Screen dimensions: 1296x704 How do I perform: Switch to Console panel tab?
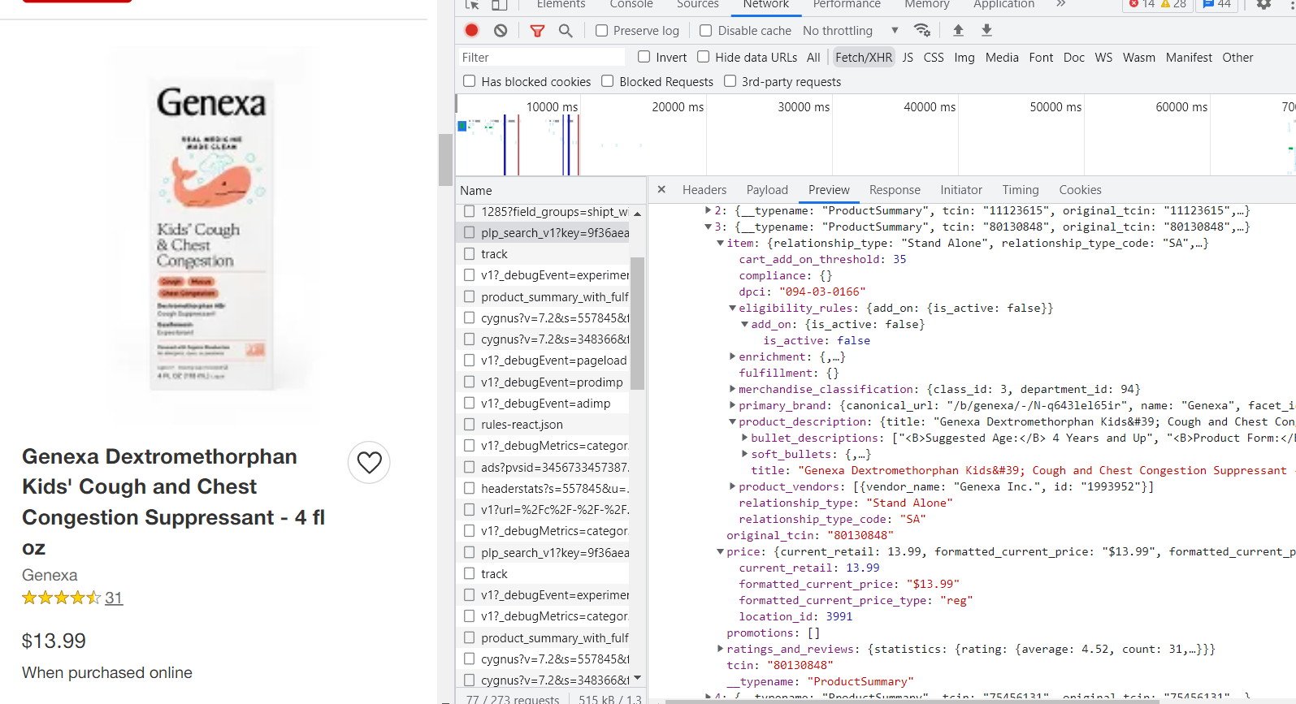[631, 5]
